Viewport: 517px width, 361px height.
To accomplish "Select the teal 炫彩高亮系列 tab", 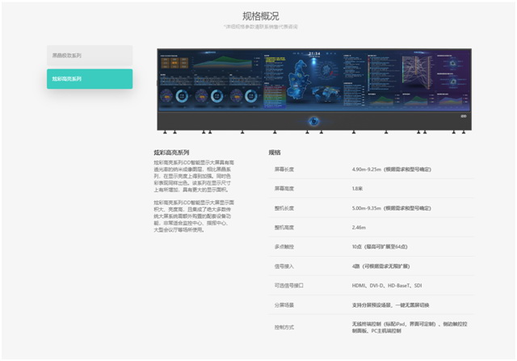I will point(90,78).
